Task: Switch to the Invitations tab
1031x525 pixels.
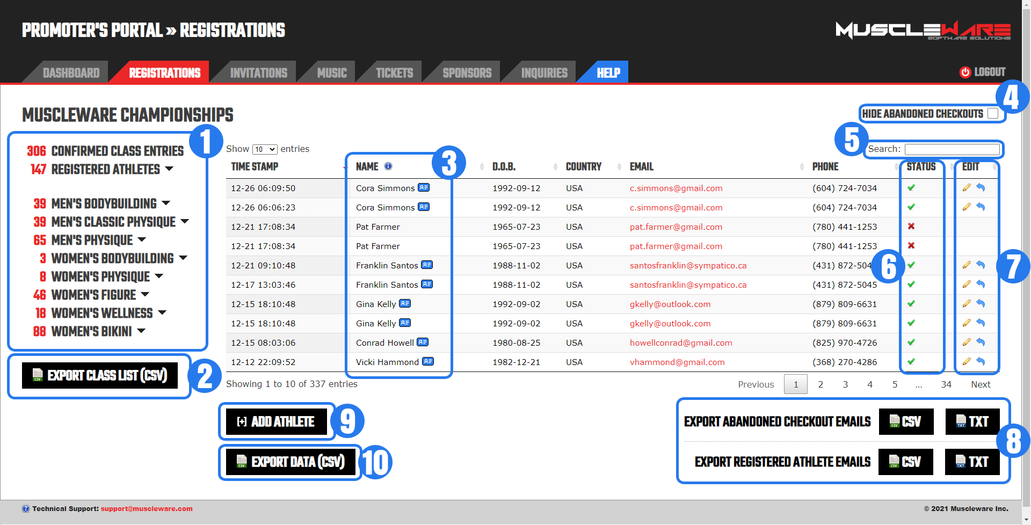Action: tap(258, 73)
